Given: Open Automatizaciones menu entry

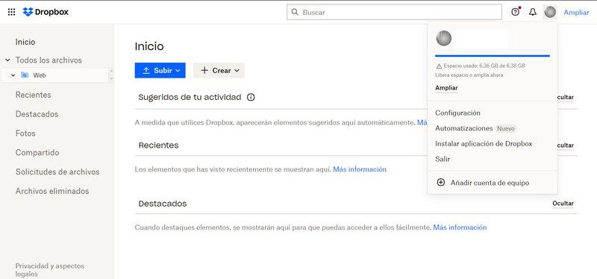Looking at the screenshot, I should pos(463,128).
